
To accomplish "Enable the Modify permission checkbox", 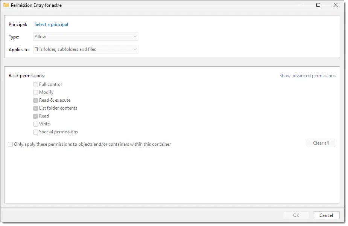I will [35, 92].
